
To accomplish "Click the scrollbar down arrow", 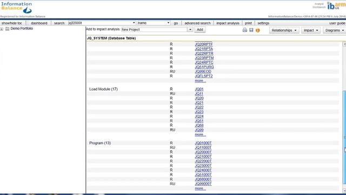I will 344,191.
